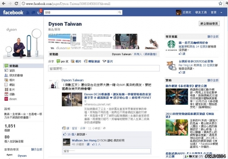Click the wall filter link beside Dyson Taiwan
The width and height of the screenshot is (228, 159).
pos(145,54)
